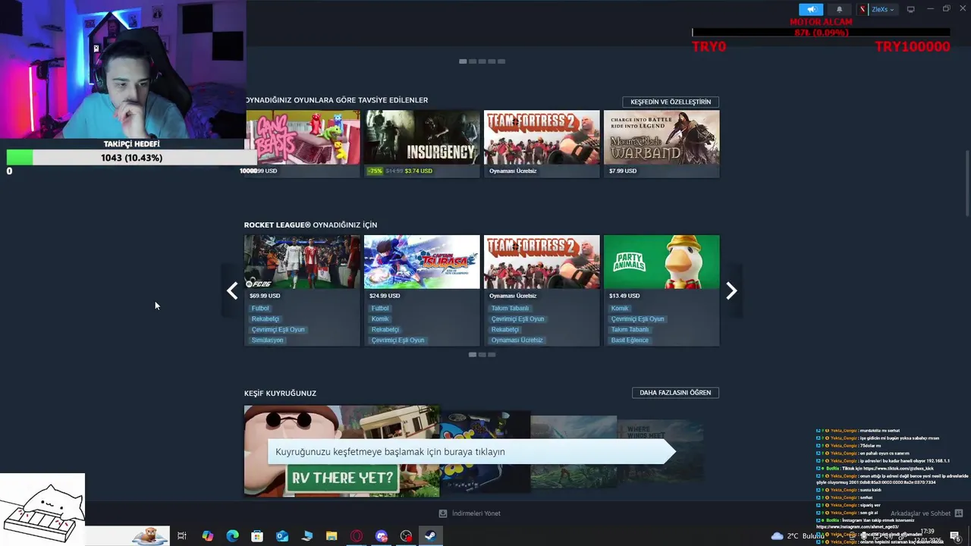Click the $13.49 USD Party Animals price

coord(624,296)
